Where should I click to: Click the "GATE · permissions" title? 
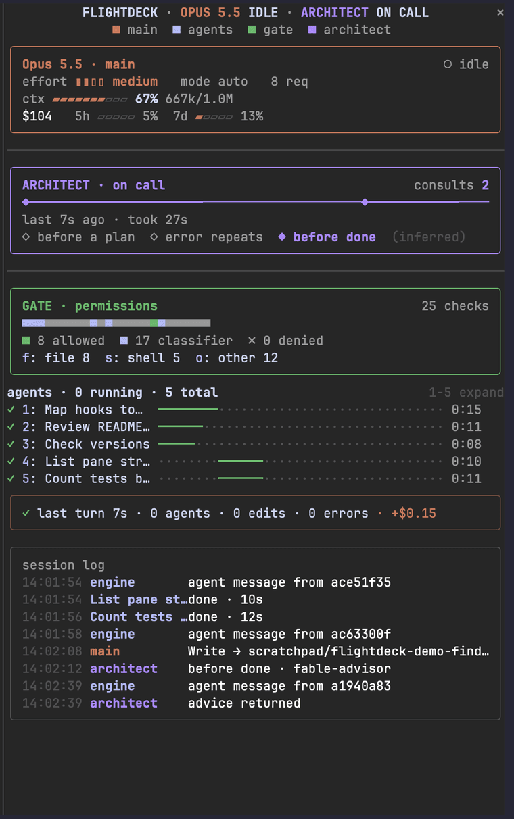click(90, 306)
